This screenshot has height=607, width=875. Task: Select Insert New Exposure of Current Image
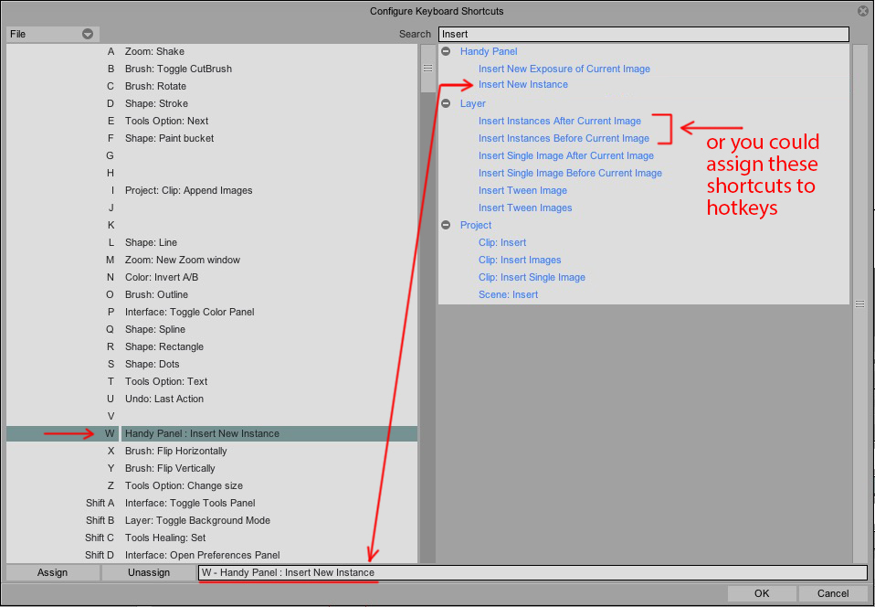(564, 69)
